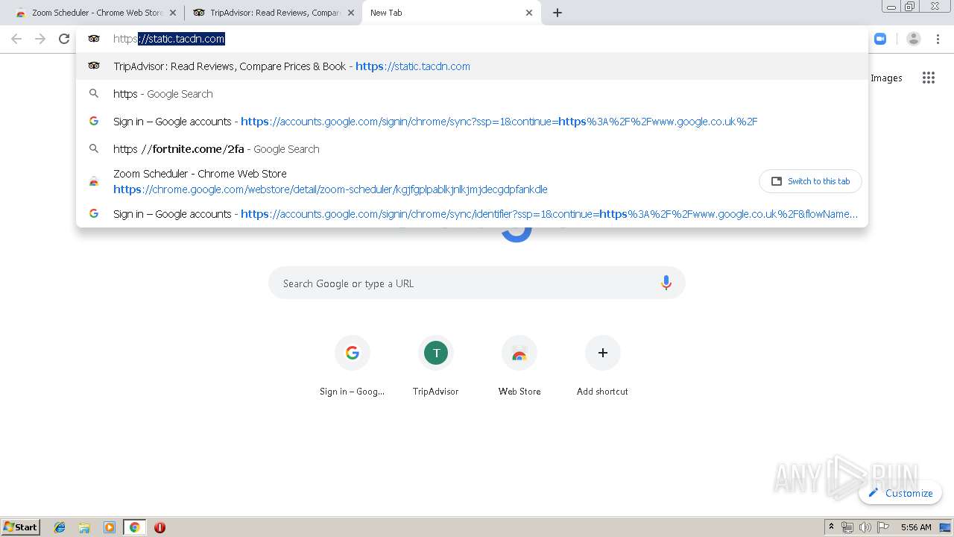Screen dimensions: 954x537
Task: Pick first Sign in – Google accounts suggestion
Action: pyautogui.click(x=473, y=122)
